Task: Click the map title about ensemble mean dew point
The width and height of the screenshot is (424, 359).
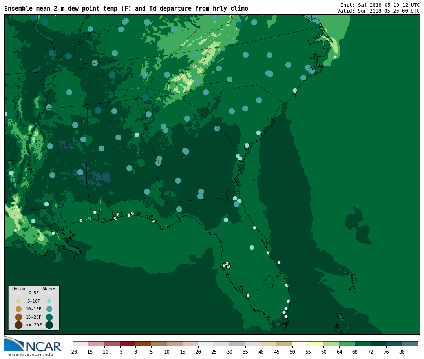Action: coord(126,9)
